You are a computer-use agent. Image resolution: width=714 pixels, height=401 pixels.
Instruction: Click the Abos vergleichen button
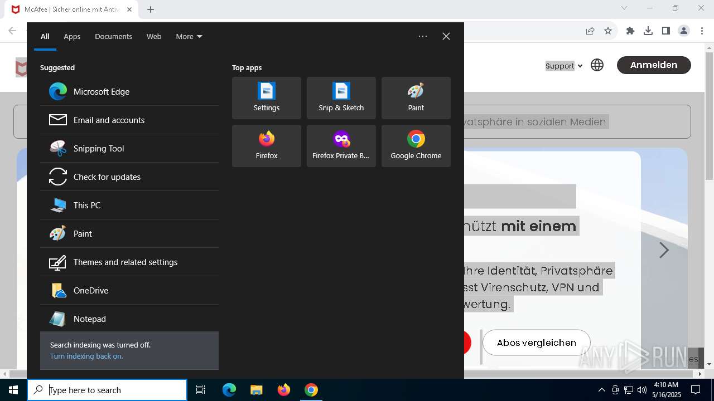(x=537, y=343)
